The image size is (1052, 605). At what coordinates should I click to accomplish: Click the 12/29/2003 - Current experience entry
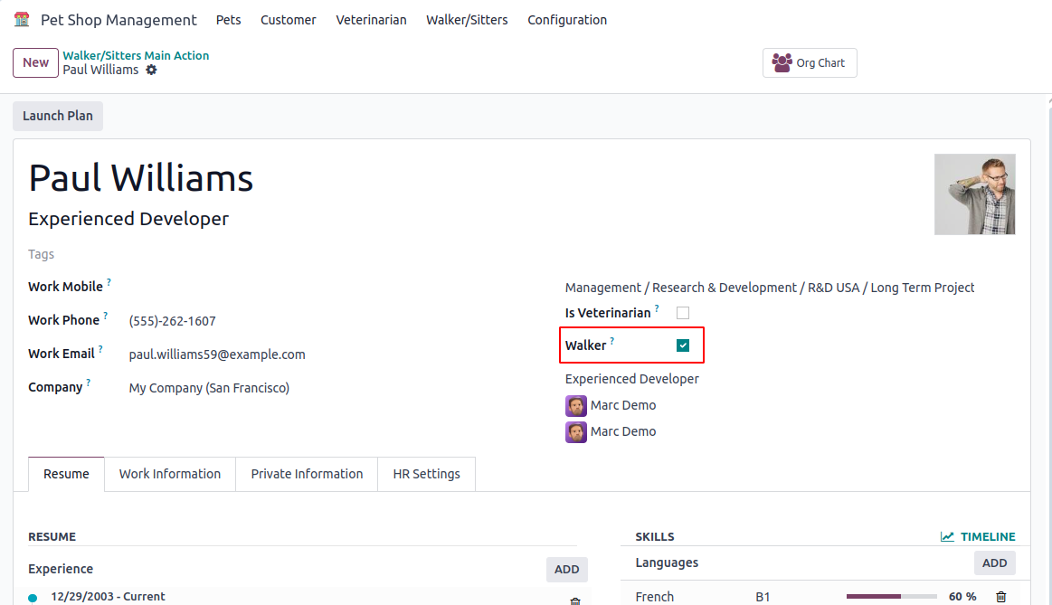(x=108, y=596)
